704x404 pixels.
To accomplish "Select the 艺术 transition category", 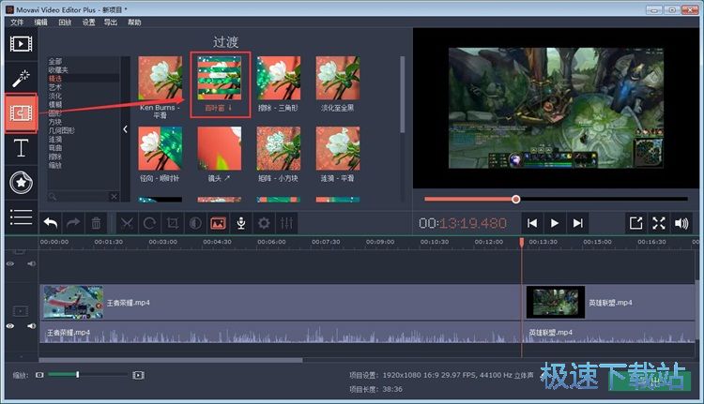I will click(x=55, y=87).
